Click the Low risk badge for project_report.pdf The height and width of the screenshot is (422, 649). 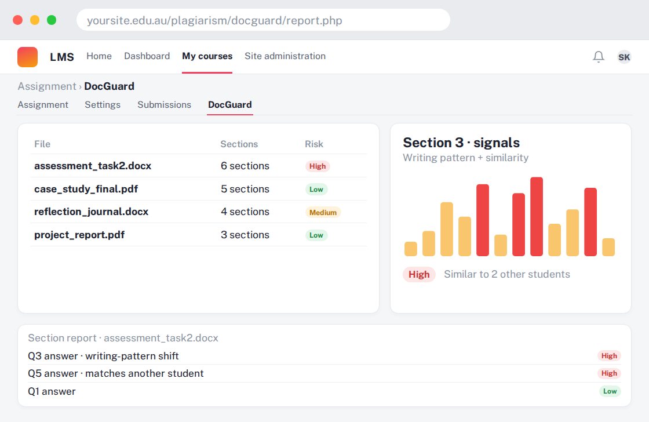click(x=316, y=235)
